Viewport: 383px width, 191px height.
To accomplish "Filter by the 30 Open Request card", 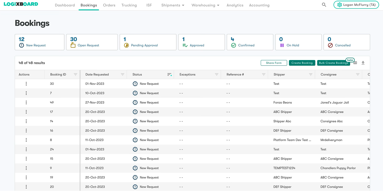I will tap(92, 42).
